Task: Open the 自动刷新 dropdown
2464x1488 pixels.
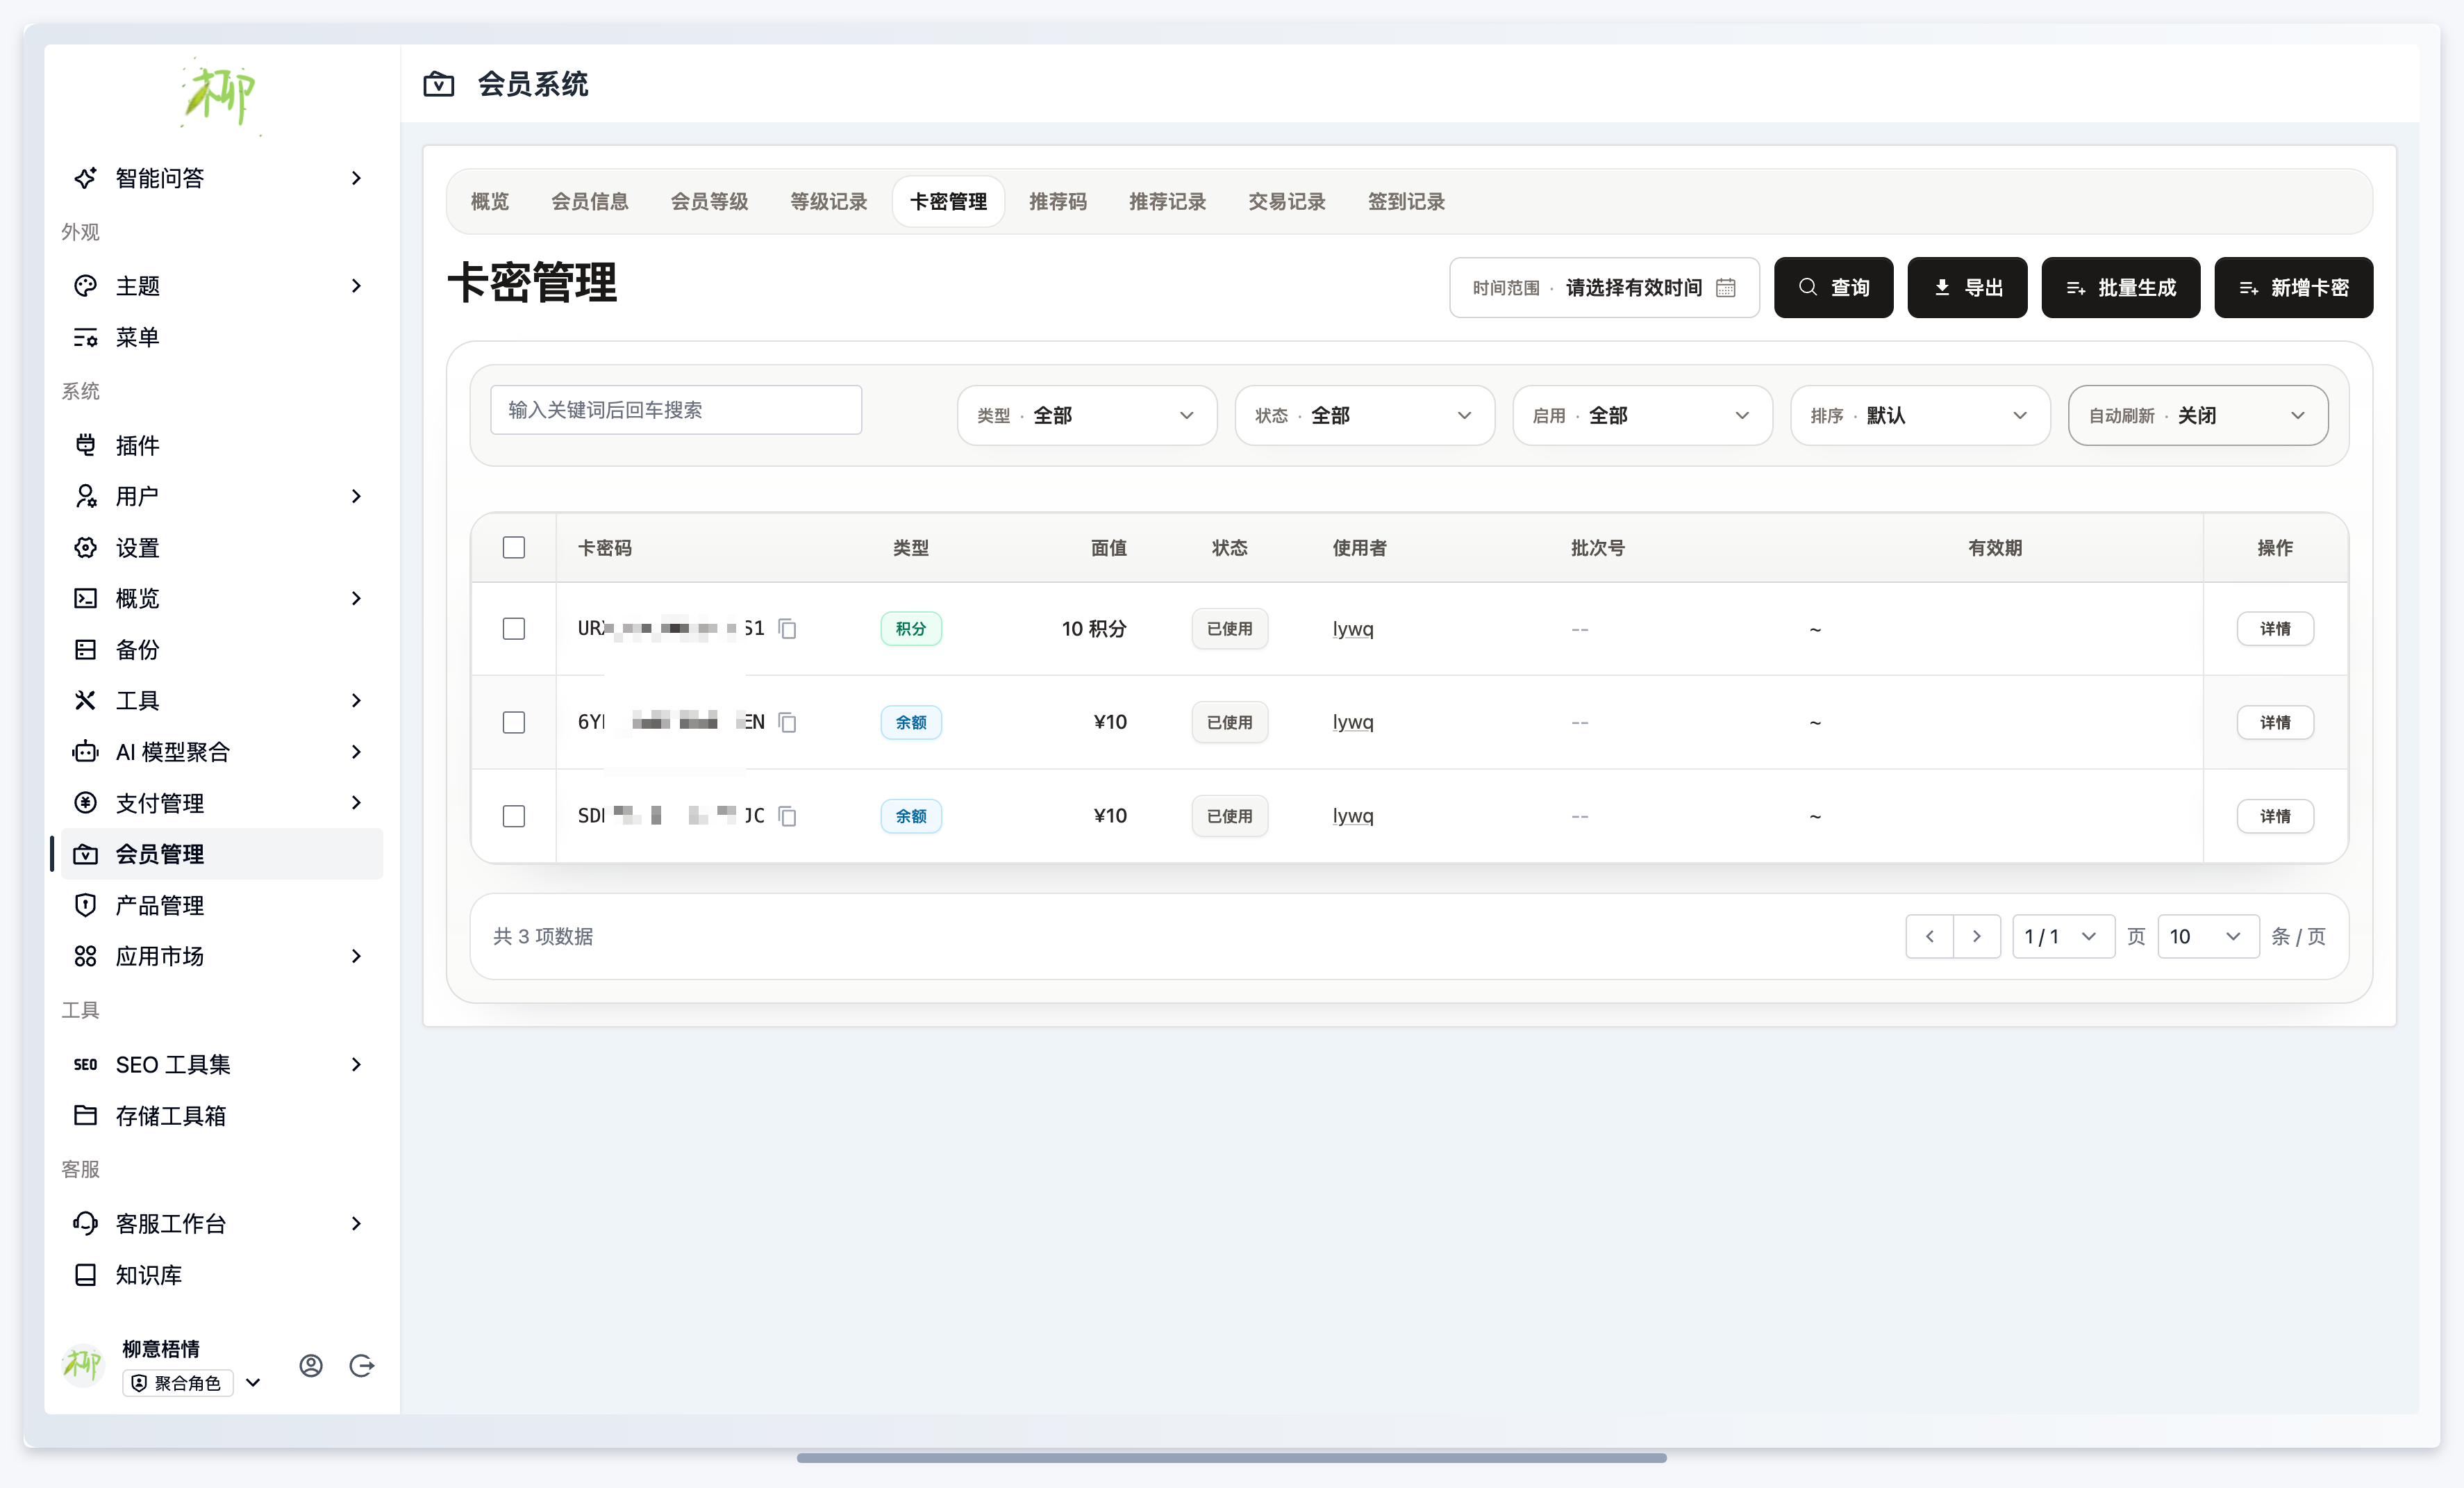Action: click(x=2198, y=415)
